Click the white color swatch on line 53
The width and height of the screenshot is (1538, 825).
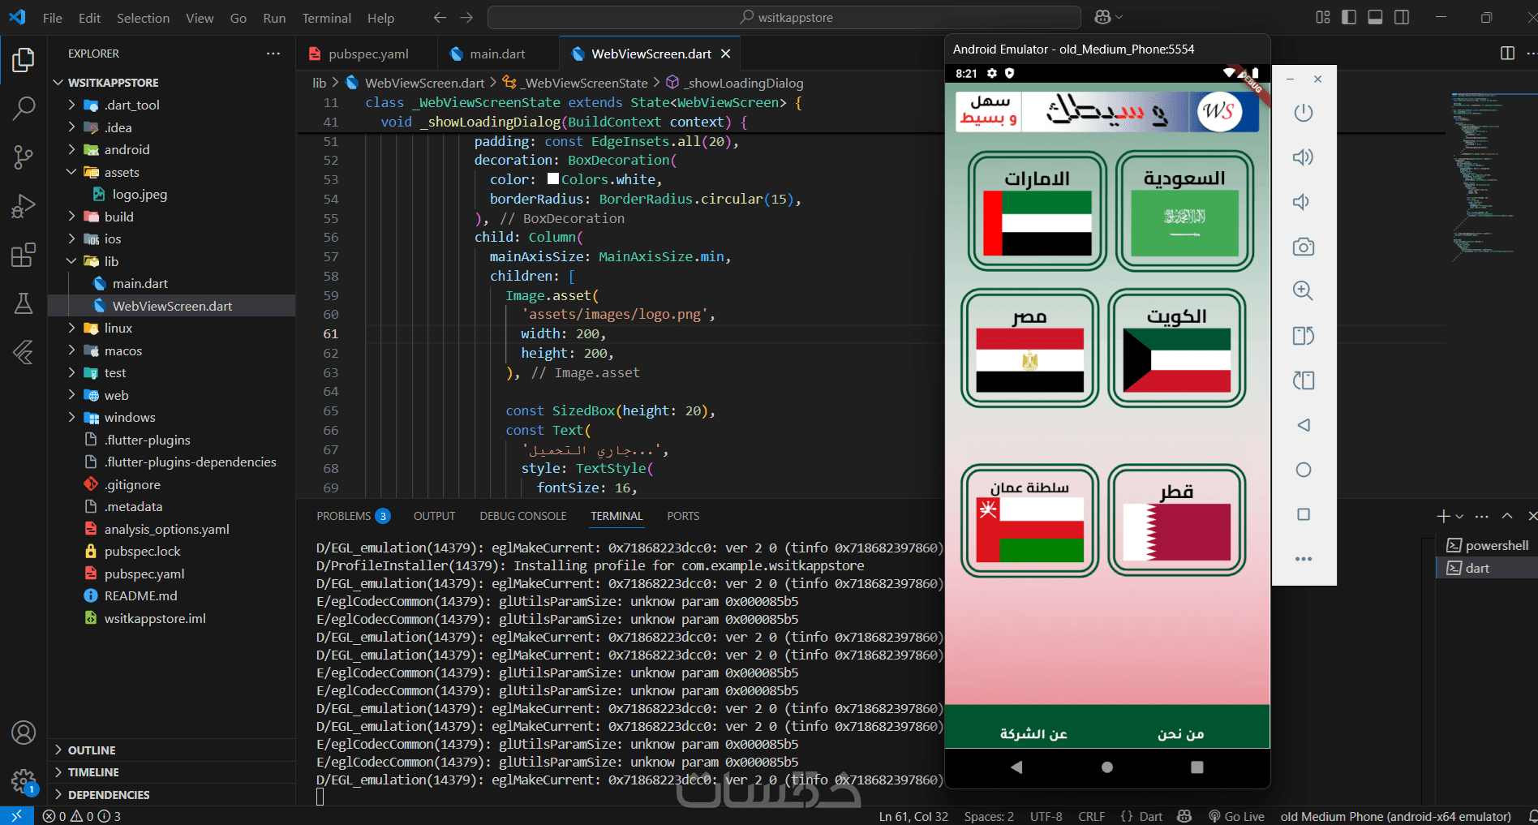point(553,179)
